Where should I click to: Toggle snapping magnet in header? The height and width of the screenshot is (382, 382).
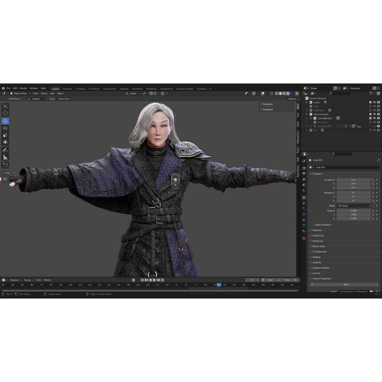point(151,93)
